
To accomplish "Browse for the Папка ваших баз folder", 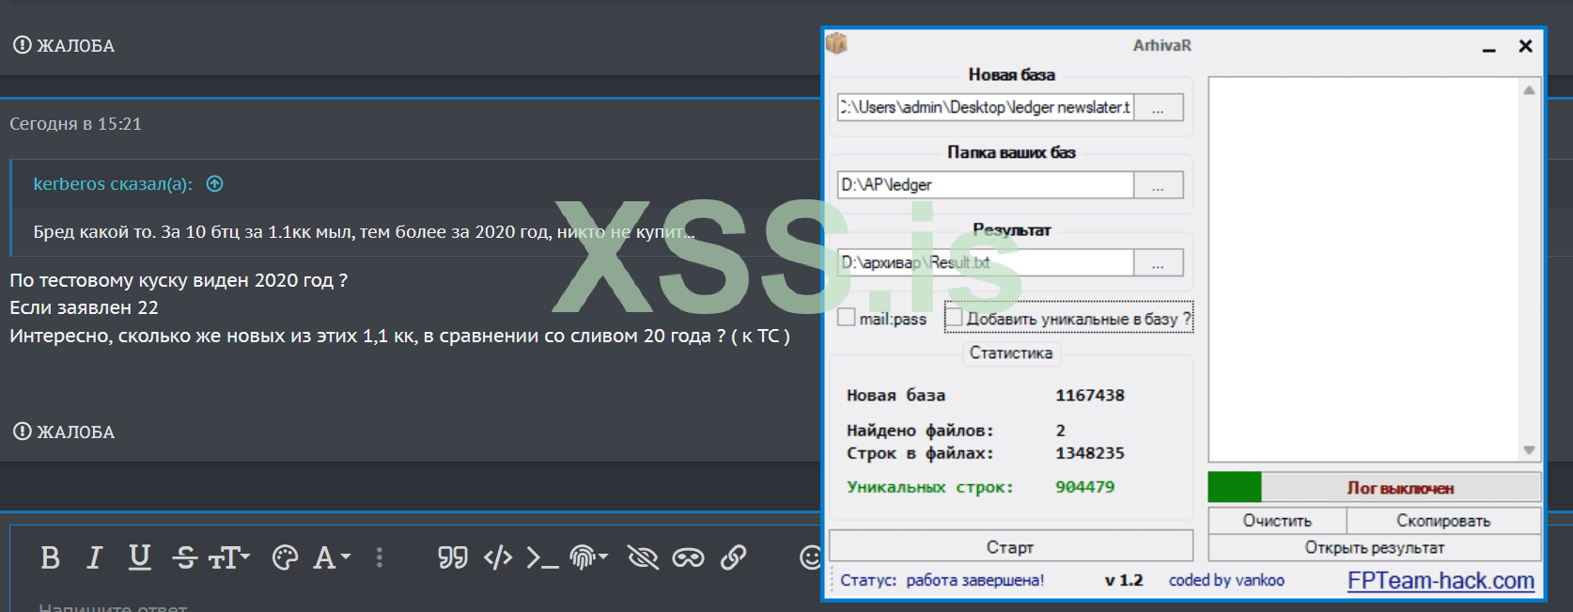I will 1158,185.
